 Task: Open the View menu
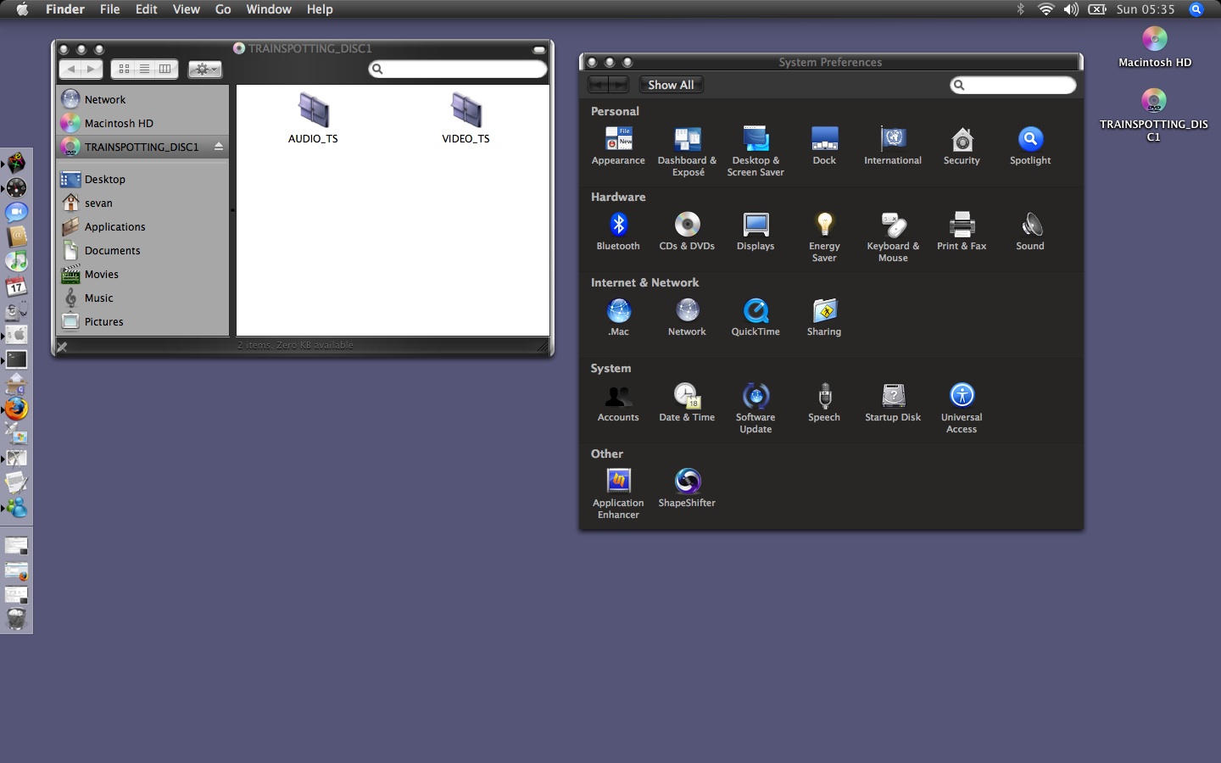tap(186, 9)
